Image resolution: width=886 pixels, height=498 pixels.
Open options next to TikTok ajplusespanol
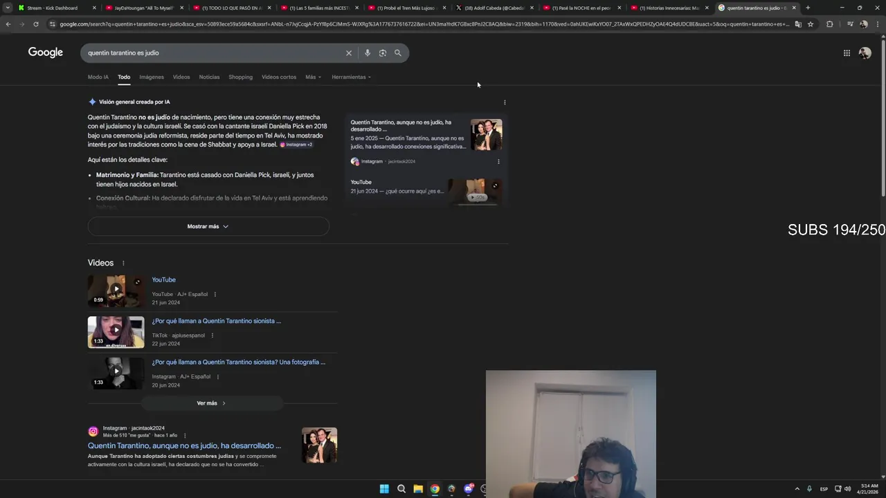coord(212,335)
